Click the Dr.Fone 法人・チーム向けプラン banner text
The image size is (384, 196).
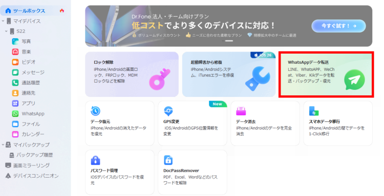pyautogui.click(x=170, y=17)
